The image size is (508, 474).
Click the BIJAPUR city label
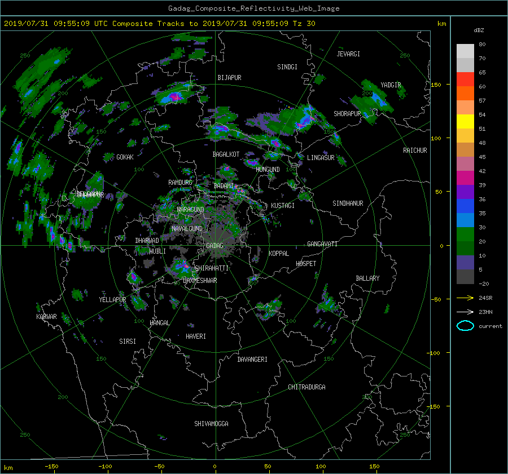click(229, 78)
